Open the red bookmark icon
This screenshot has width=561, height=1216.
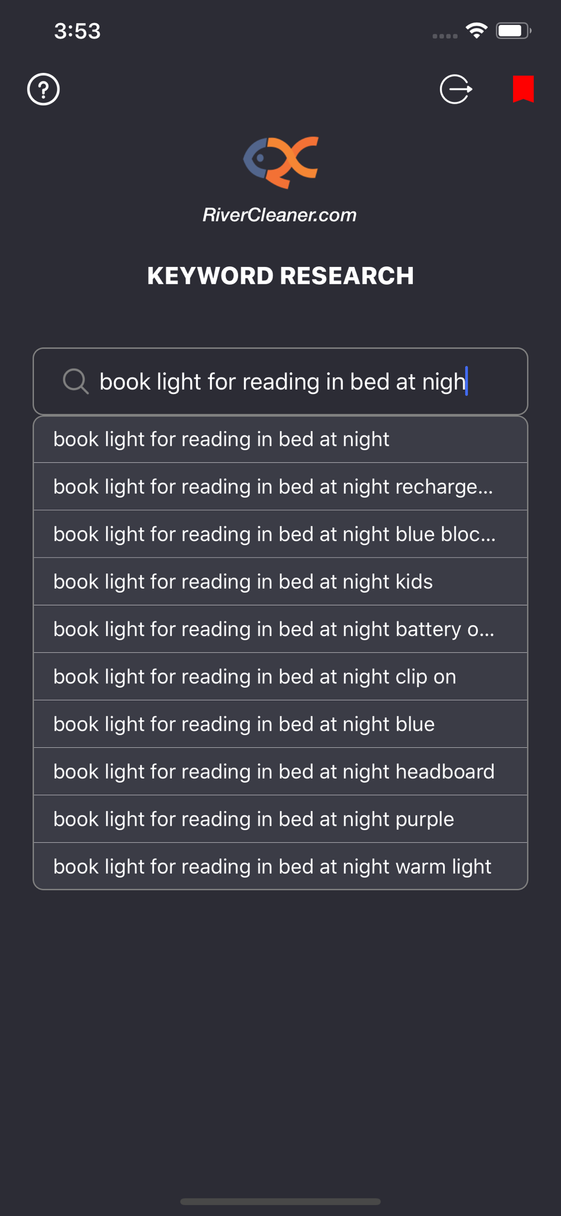pyautogui.click(x=523, y=89)
